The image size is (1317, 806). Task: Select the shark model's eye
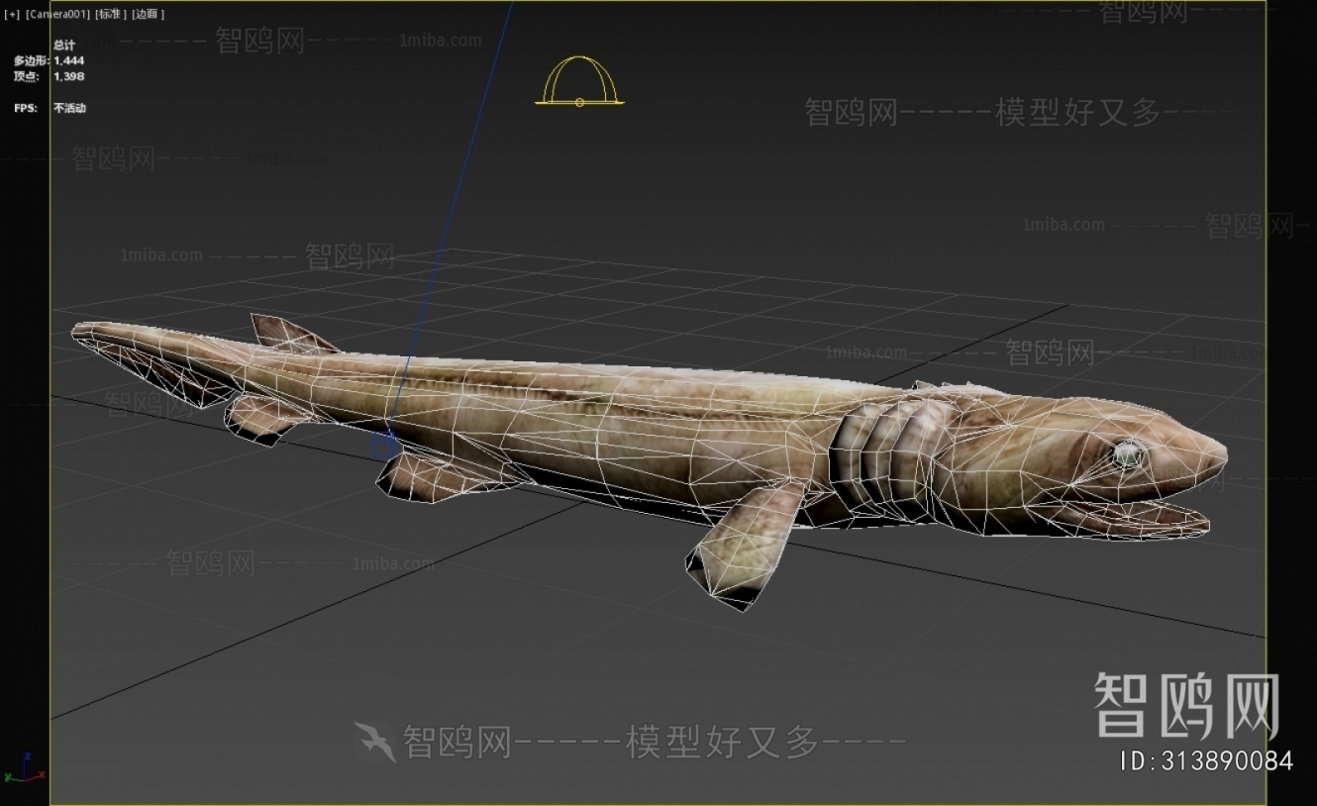point(1127,455)
